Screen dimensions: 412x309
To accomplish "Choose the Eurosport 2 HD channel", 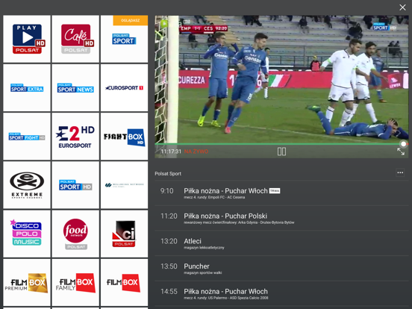I will click(x=75, y=137).
